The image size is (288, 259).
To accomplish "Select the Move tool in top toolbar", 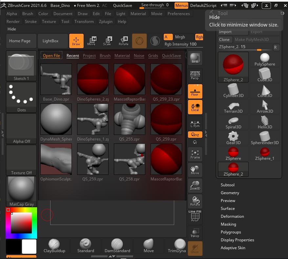I will (x=92, y=41).
